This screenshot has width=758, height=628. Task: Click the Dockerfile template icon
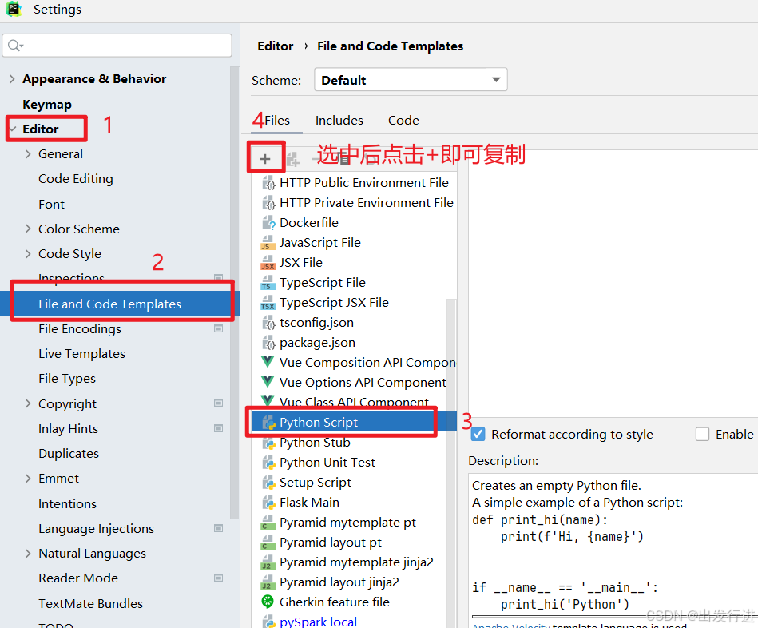(268, 223)
